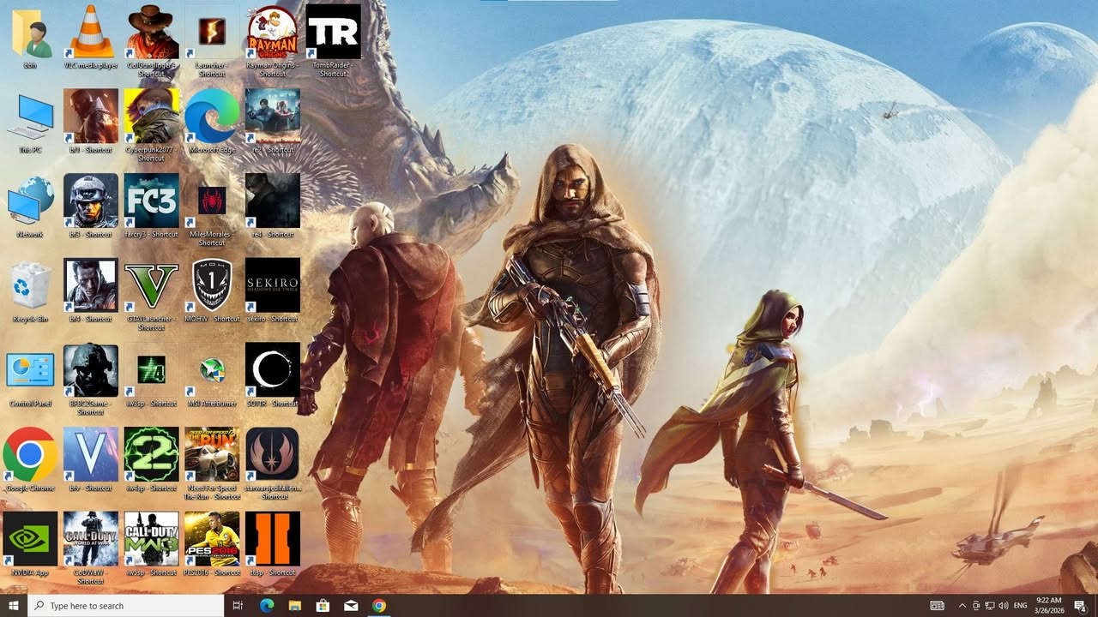
Task: Click the Need For Speed The Run shortcut
Action: (x=211, y=455)
